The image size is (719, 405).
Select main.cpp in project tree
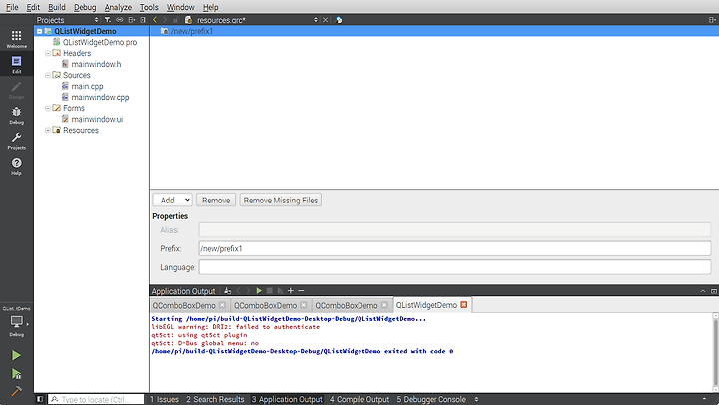(87, 86)
